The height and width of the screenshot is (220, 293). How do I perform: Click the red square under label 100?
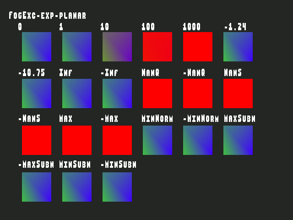(x=157, y=47)
